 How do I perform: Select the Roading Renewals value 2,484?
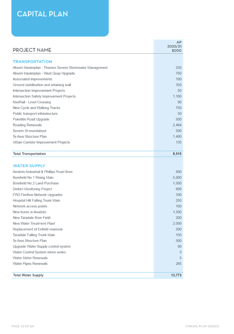177,125
